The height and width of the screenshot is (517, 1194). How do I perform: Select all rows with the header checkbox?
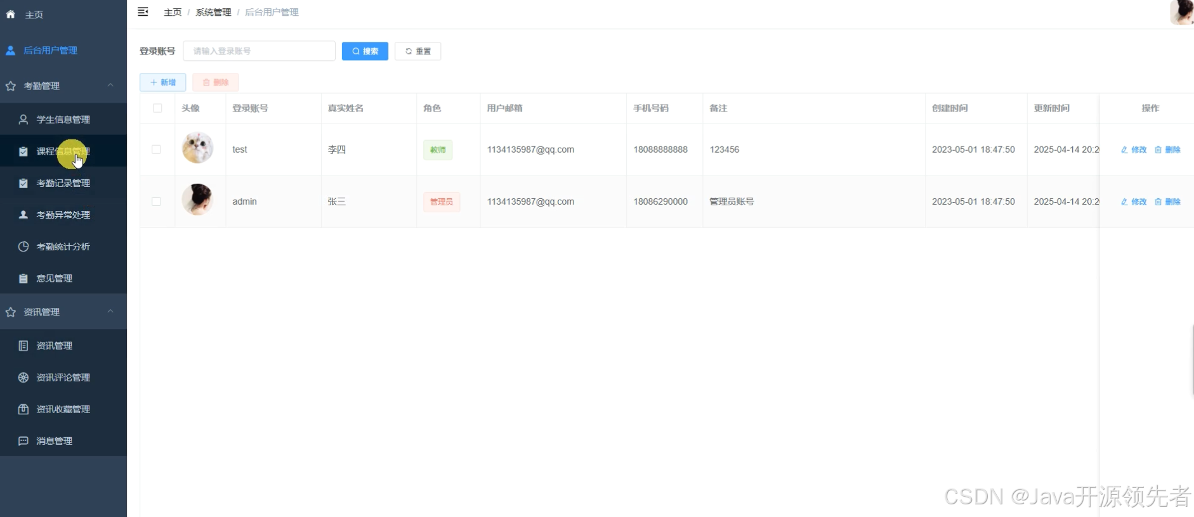point(157,108)
